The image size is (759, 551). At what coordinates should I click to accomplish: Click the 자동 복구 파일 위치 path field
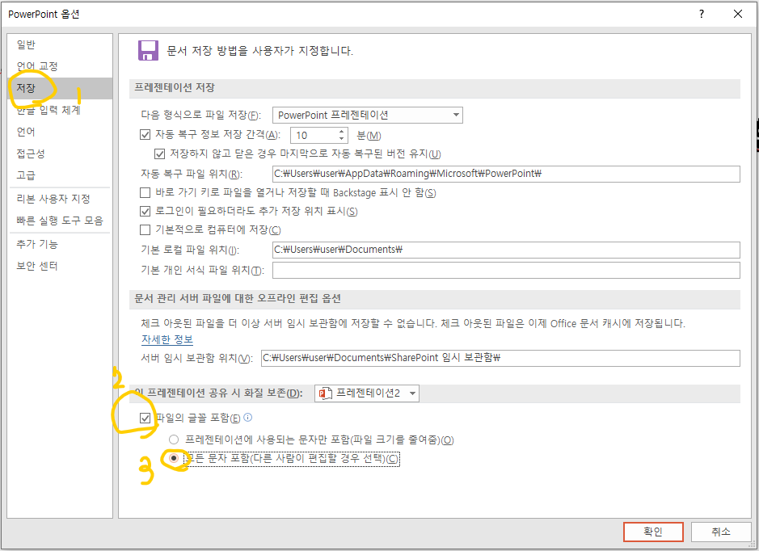pos(506,174)
